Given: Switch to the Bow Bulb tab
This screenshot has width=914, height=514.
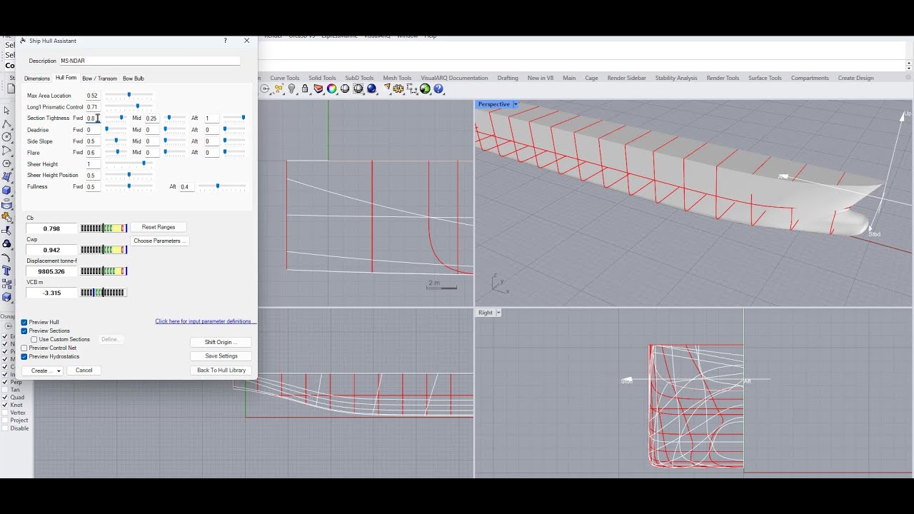Looking at the screenshot, I should [134, 79].
